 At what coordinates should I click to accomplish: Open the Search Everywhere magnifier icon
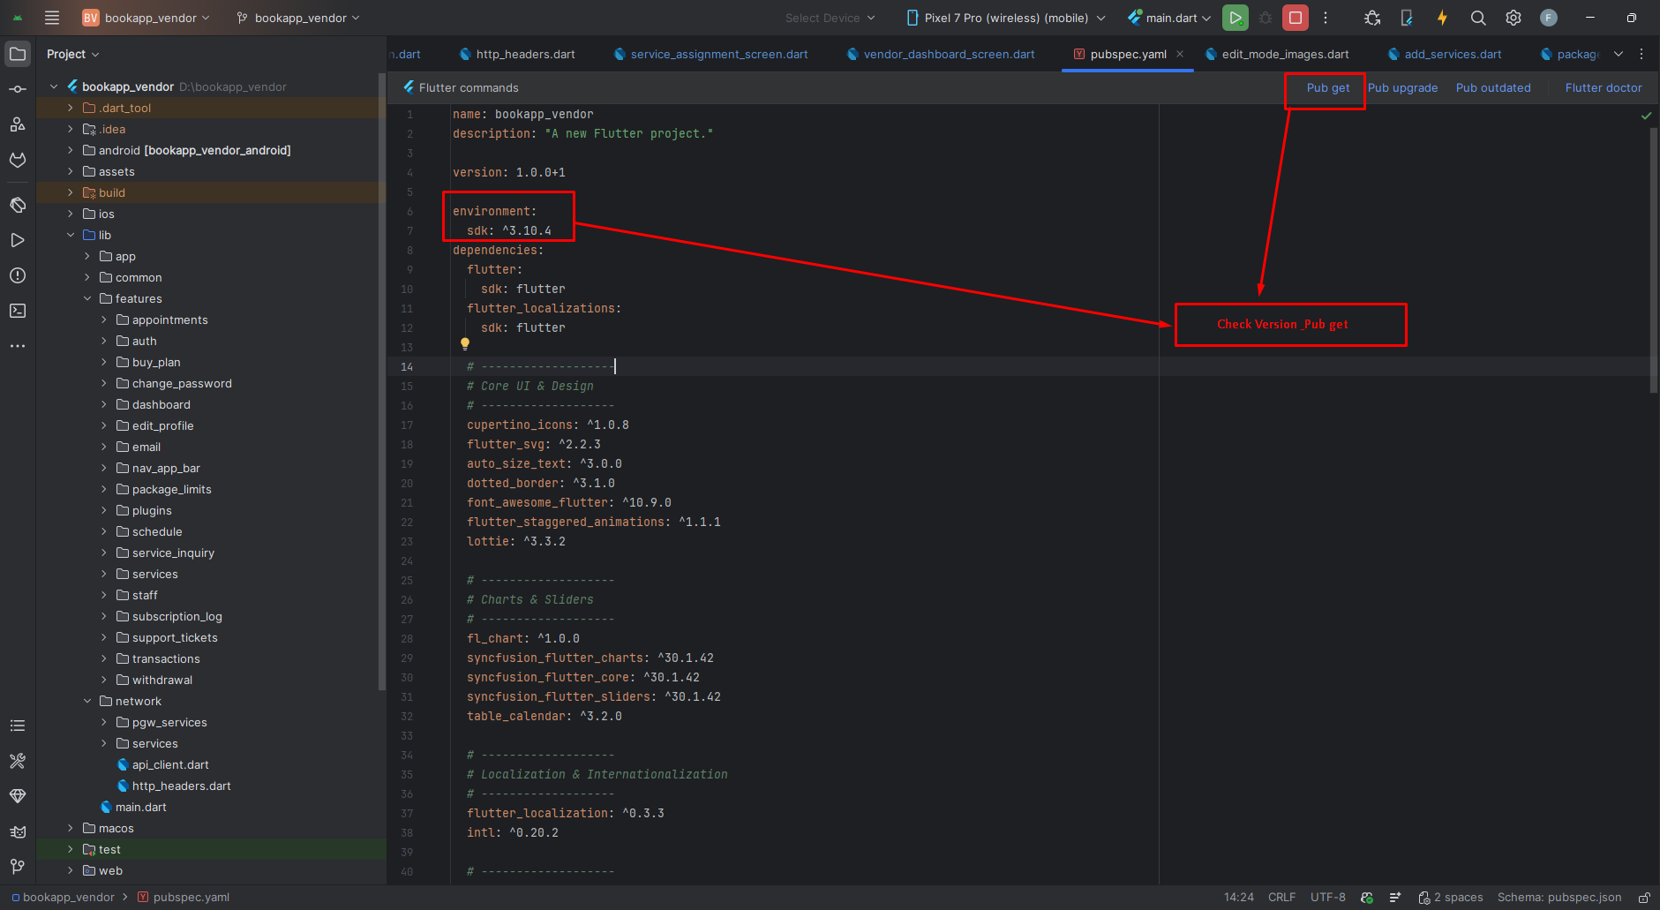pyautogui.click(x=1477, y=18)
